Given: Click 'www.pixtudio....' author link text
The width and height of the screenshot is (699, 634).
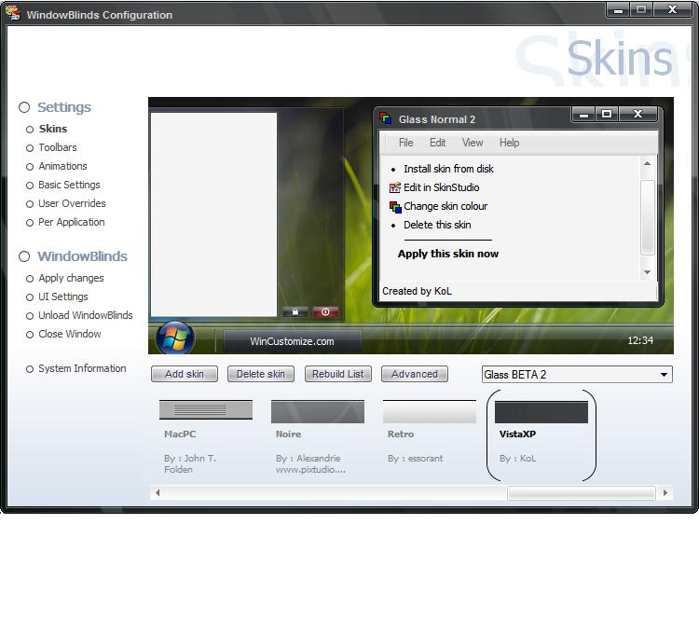Looking at the screenshot, I should click(310, 470).
